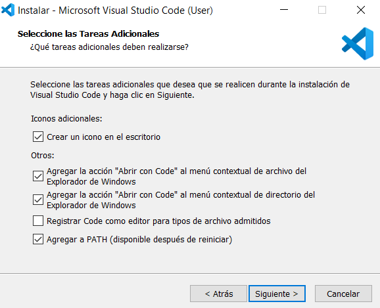Uncheck 'Crear un icono en el escritorio' checkbox
Image resolution: width=380 pixels, height=308 pixels.
[38, 137]
